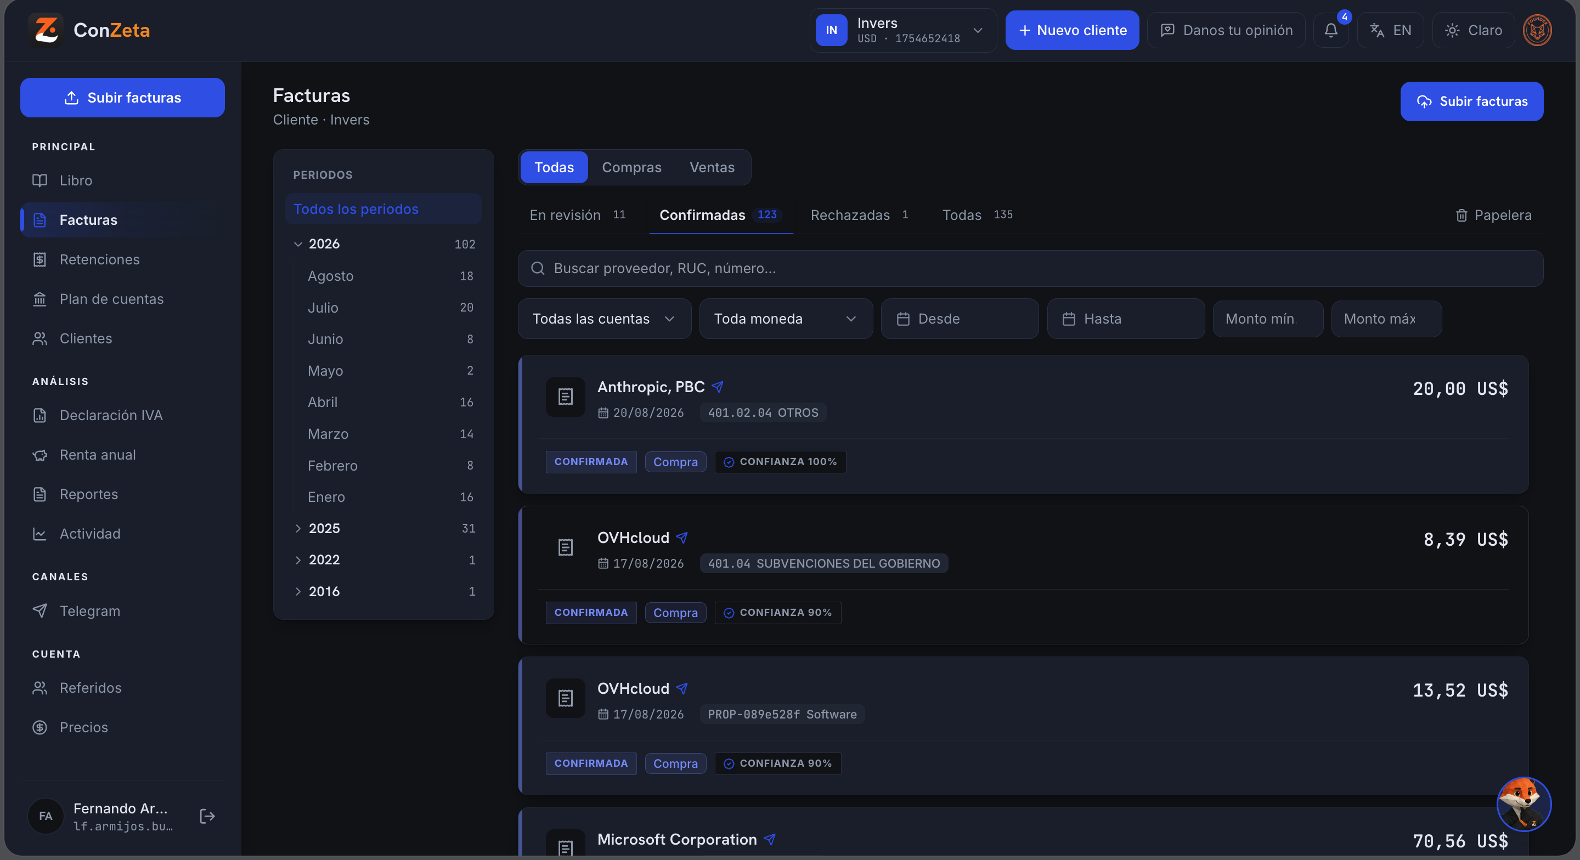The width and height of the screenshot is (1580, 860).
Task: Expand the 2022 period group
Action: click(298, 560)
